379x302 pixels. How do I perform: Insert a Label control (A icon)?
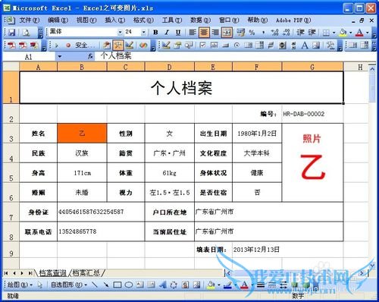305,46
